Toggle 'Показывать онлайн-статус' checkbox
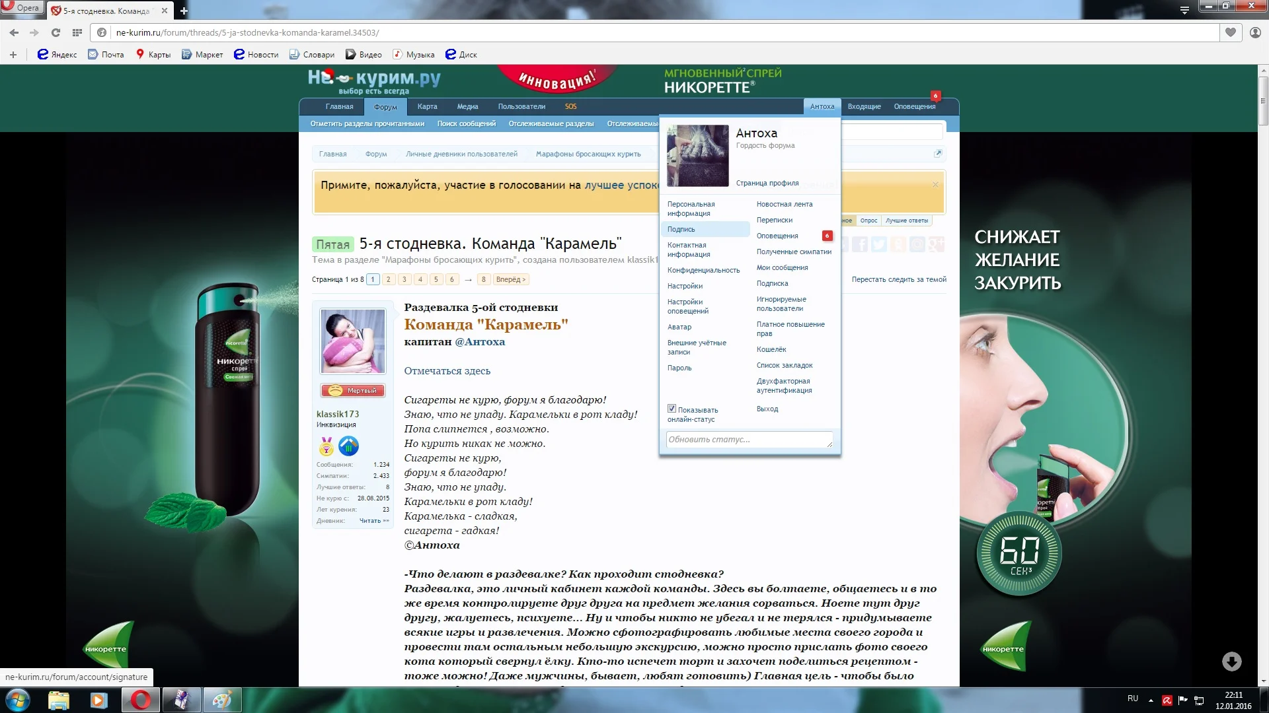Image resolution: width=1269 pixels, height=713 pixels. pos(672,409)
